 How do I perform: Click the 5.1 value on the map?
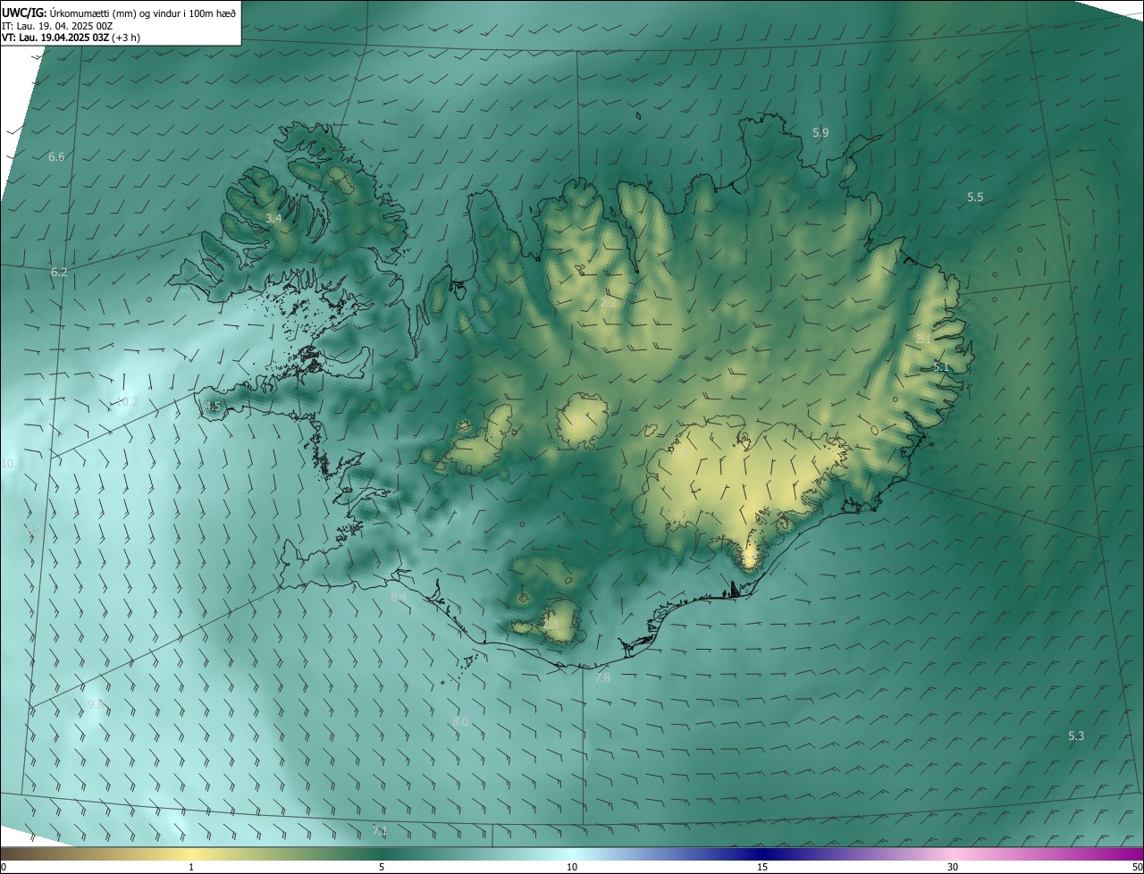click(941, 367)
